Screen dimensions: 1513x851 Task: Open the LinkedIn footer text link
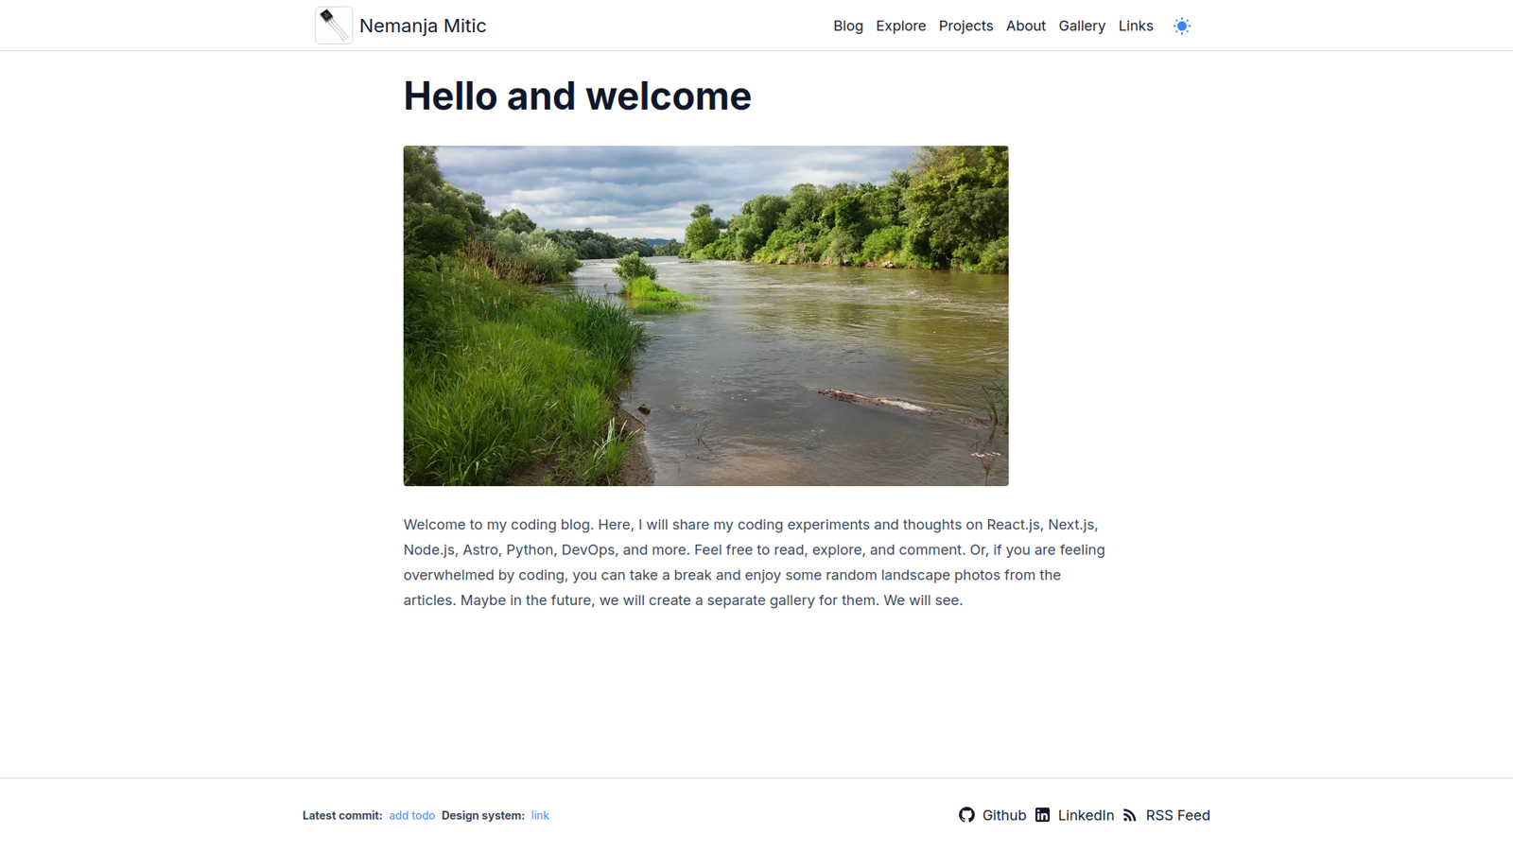tap(1086, 815)
